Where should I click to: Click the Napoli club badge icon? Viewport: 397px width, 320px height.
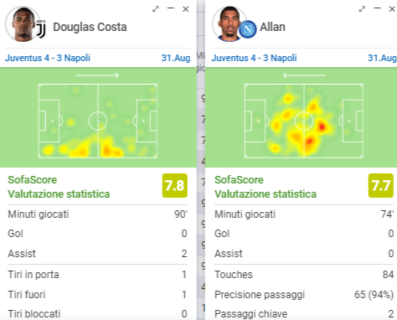click(248, 29)
